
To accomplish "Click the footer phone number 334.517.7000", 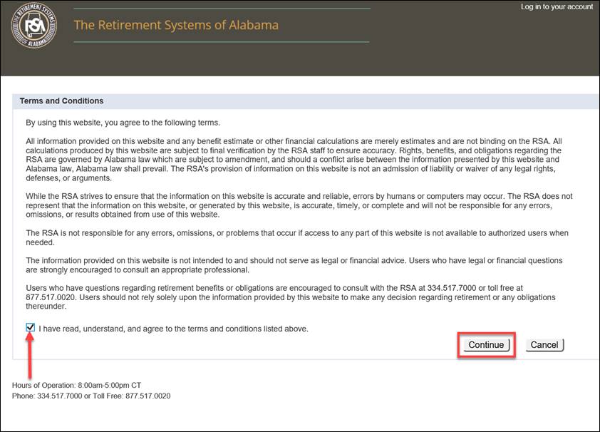I will click(59, 396).
